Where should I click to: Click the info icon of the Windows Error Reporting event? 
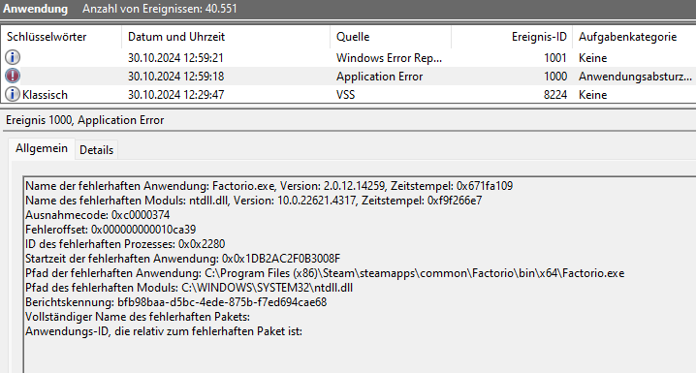point(13,58)
